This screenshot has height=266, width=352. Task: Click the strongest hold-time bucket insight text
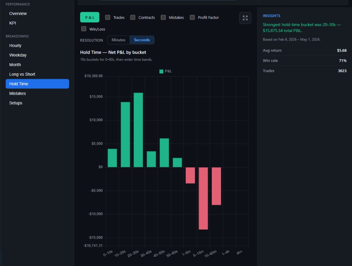[x=302, y=28]
